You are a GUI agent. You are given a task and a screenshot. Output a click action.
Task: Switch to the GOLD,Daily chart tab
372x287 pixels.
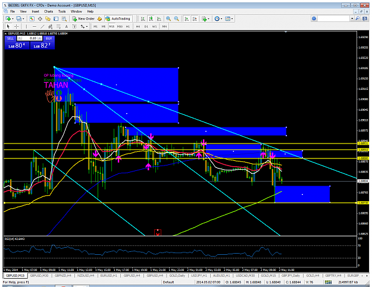coord(177,276)
